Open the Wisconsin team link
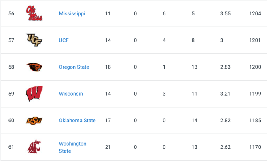Viewport: 267px width, 161px height. [x=71, y=94]
